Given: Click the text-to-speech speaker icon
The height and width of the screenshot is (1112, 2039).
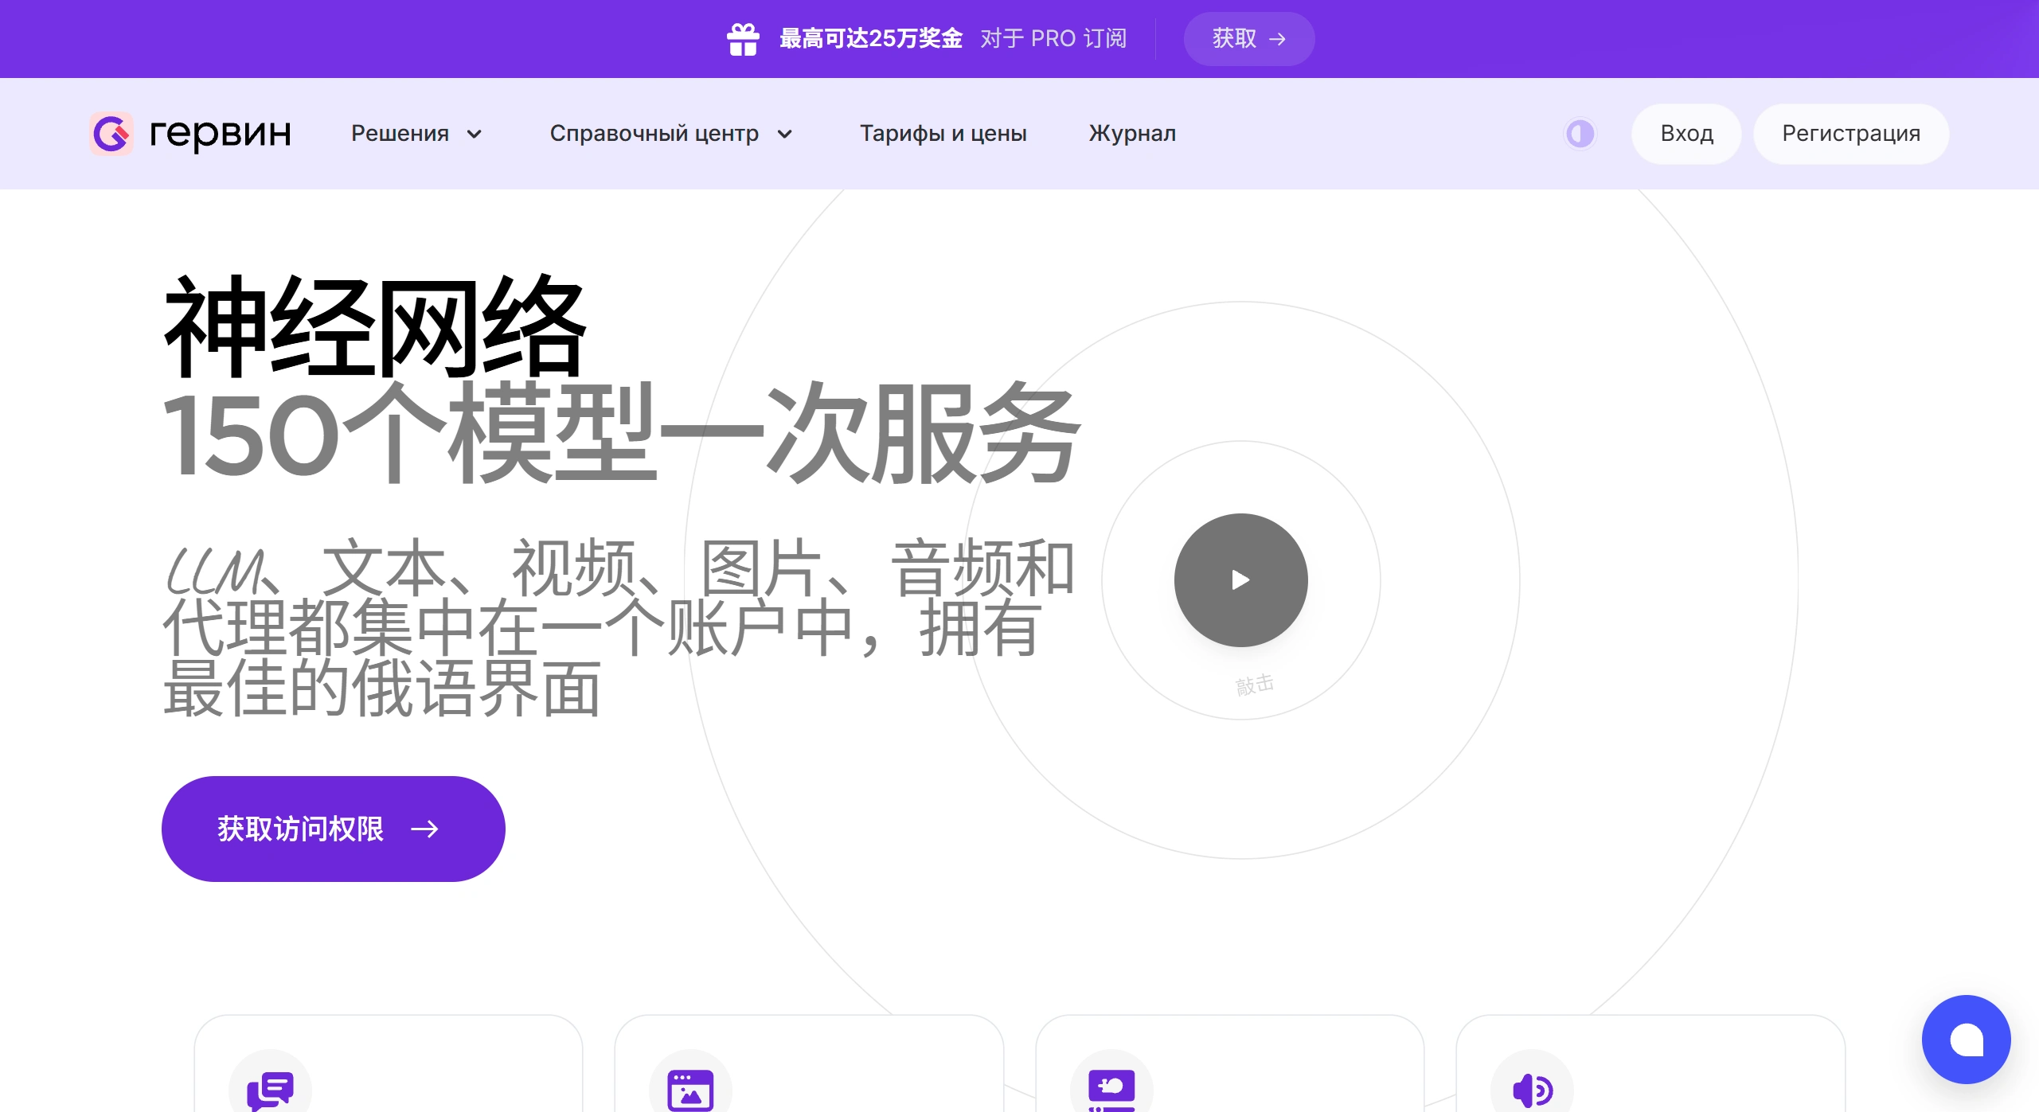Looking at the screenshot, I should click(x=1532, y=1089).
